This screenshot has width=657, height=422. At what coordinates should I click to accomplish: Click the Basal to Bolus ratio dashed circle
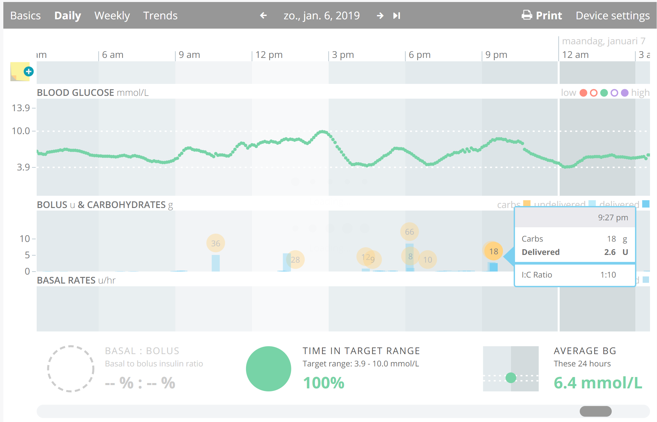click(x=71, y=369)
